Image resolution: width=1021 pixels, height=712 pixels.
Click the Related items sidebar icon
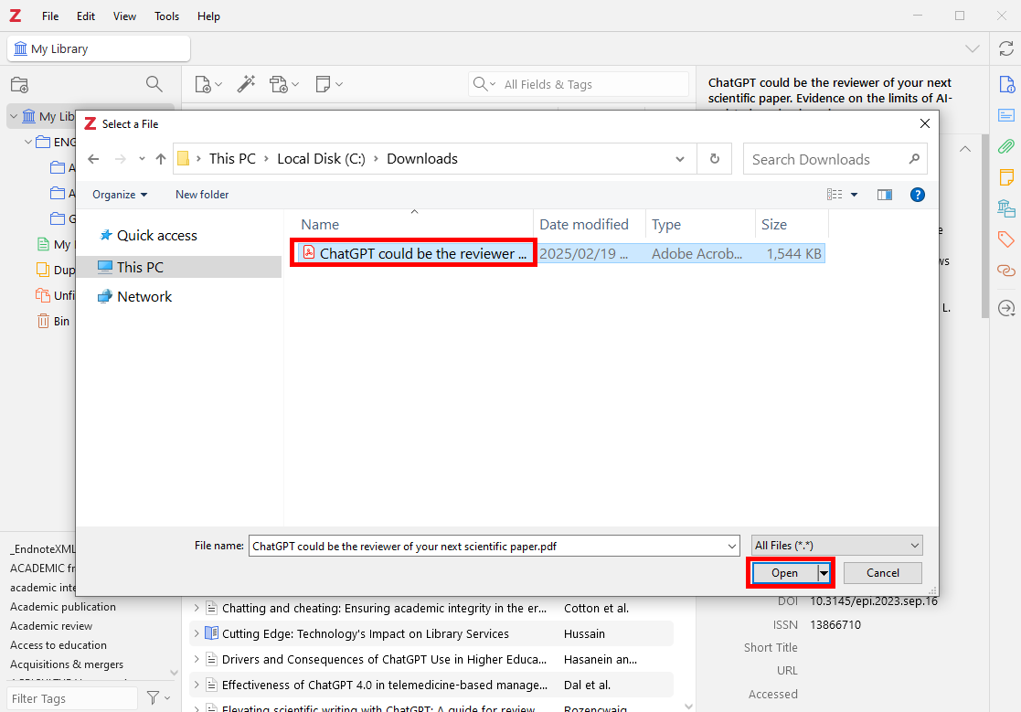click(x=1005, y=271)
